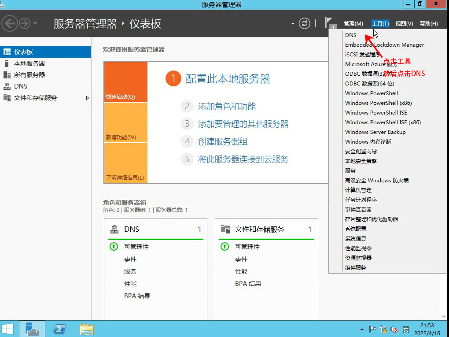Open the DNS role tile header
Screen dimensions: 449x337
[155, 229]
